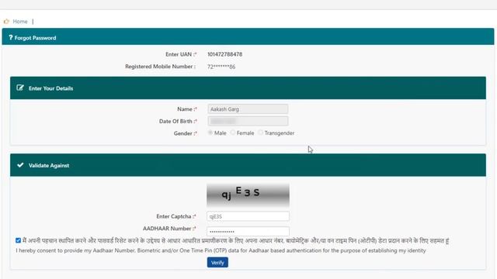Click the Registered Mobile Number label
Image resolution: width=497 pixels, height=279 pixels.
click(x=161, y=67)
